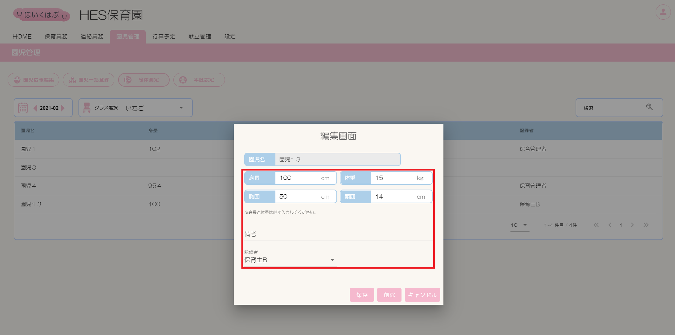The image size is (675, 335).
Task: Click the calendar icon beside 2021-02
Action: [x=23, y=108]
